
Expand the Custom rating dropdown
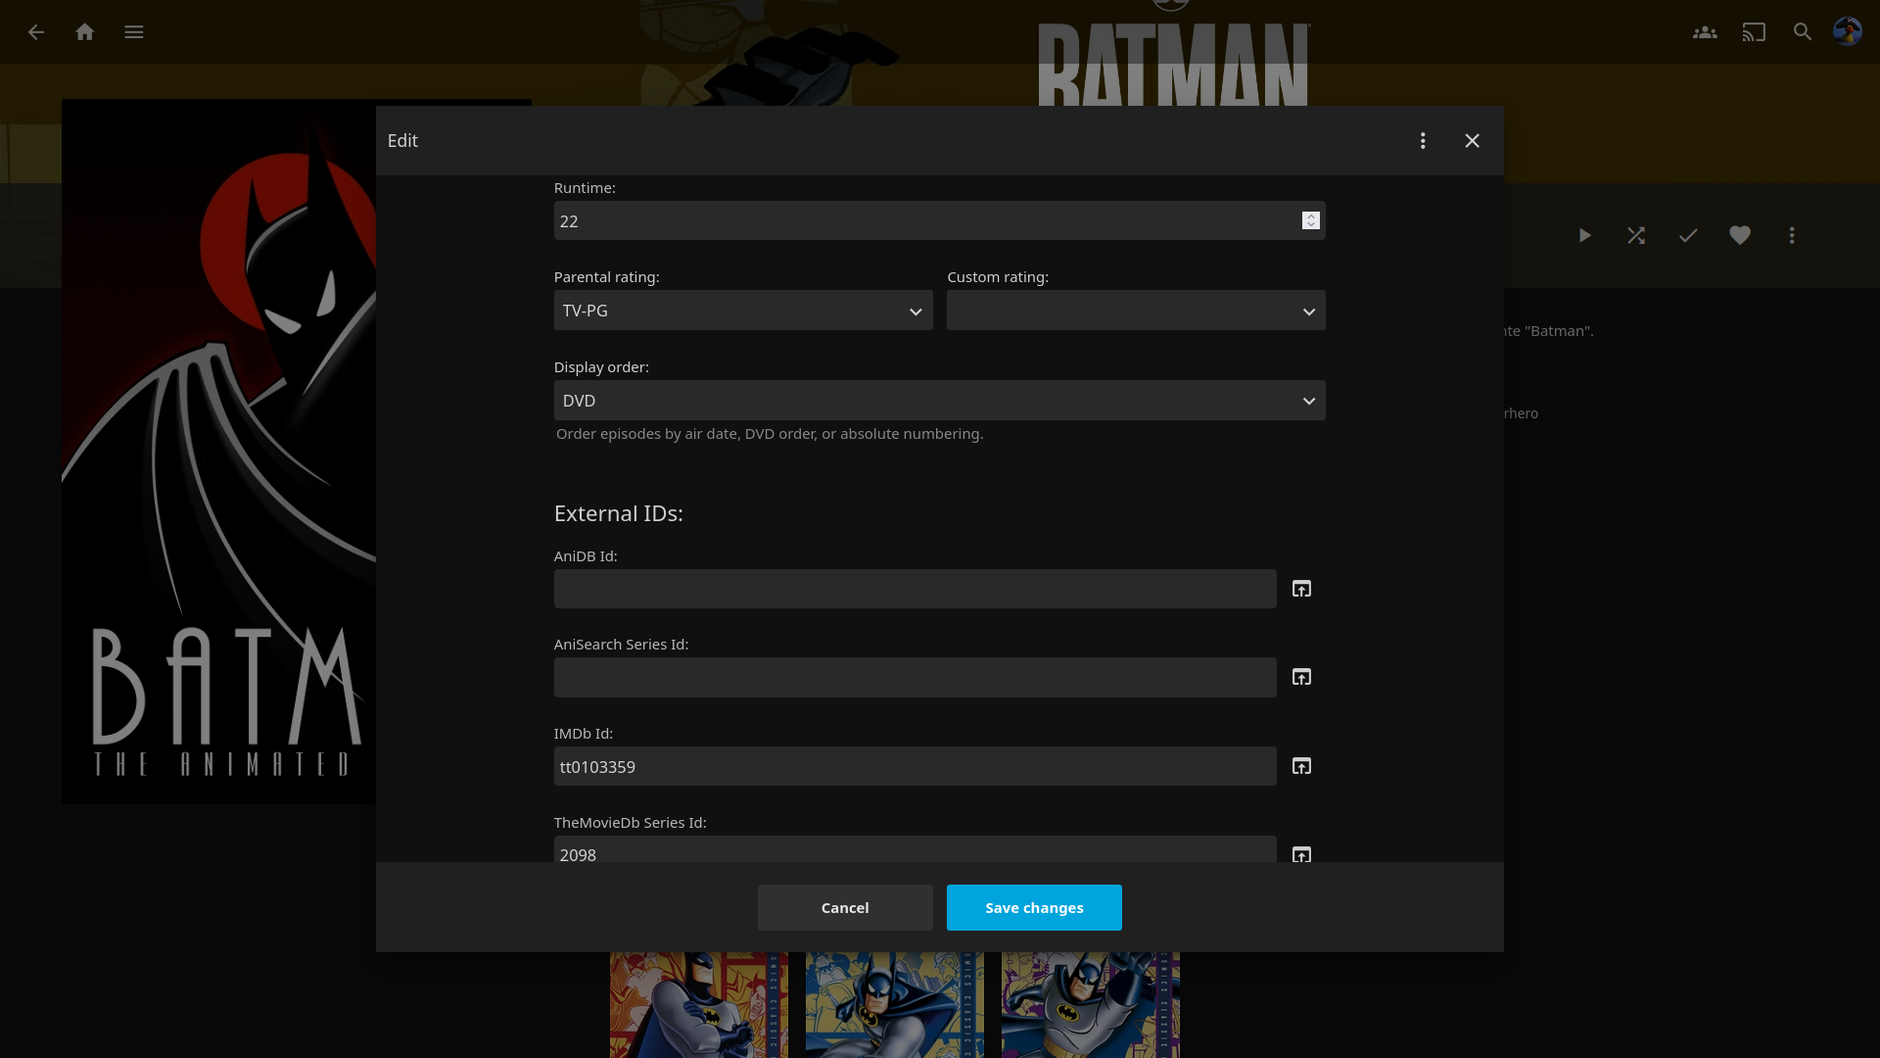coord(1136,311)
